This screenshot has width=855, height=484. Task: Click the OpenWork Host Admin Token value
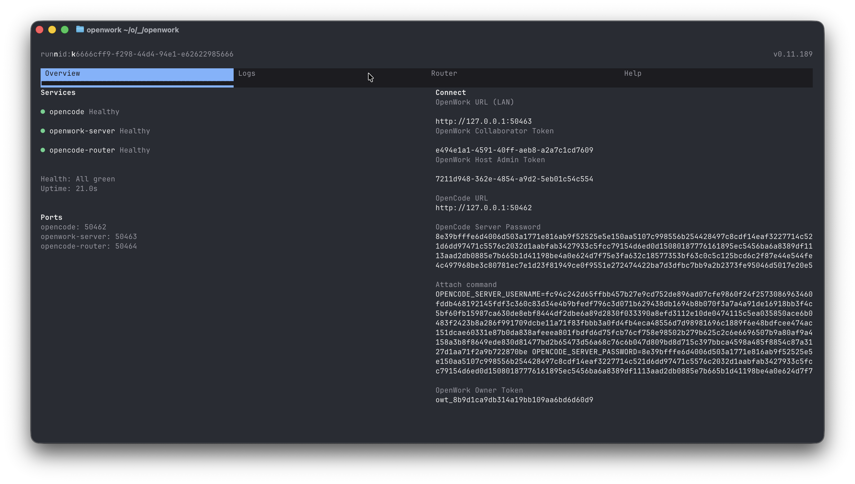514,179
